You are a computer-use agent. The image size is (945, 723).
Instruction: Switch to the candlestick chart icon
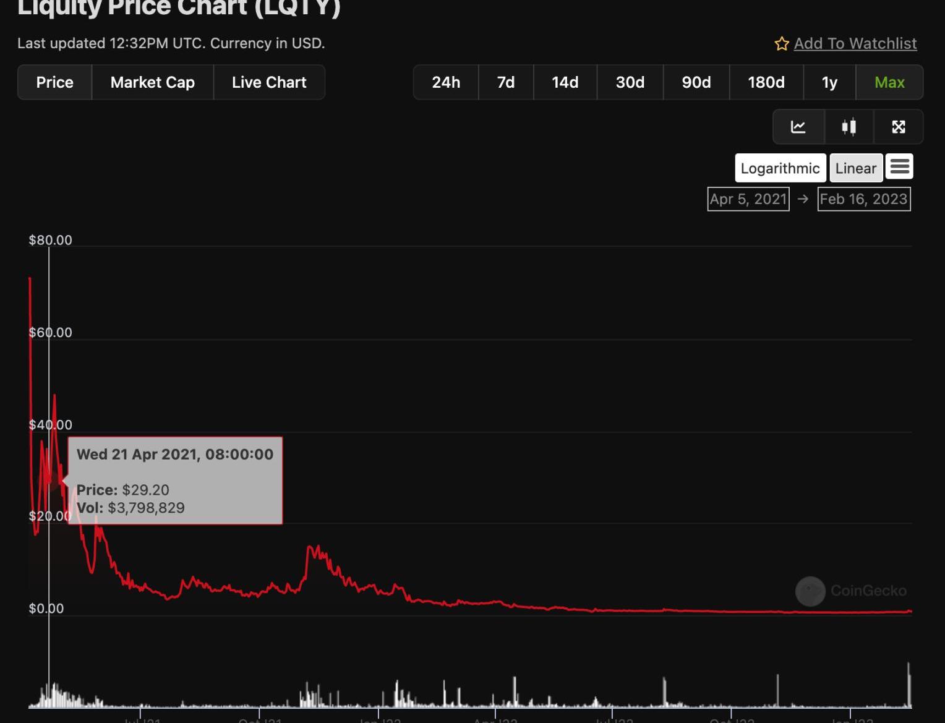pyautogui.click(x=849, y=127)
